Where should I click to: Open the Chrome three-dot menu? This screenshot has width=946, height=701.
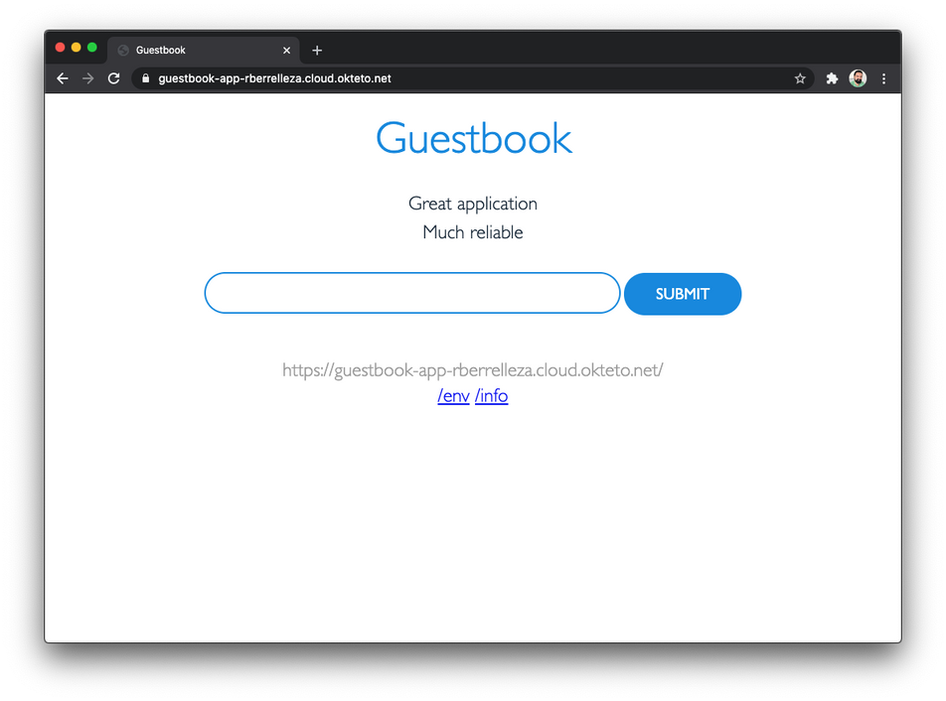pos(883,77)
